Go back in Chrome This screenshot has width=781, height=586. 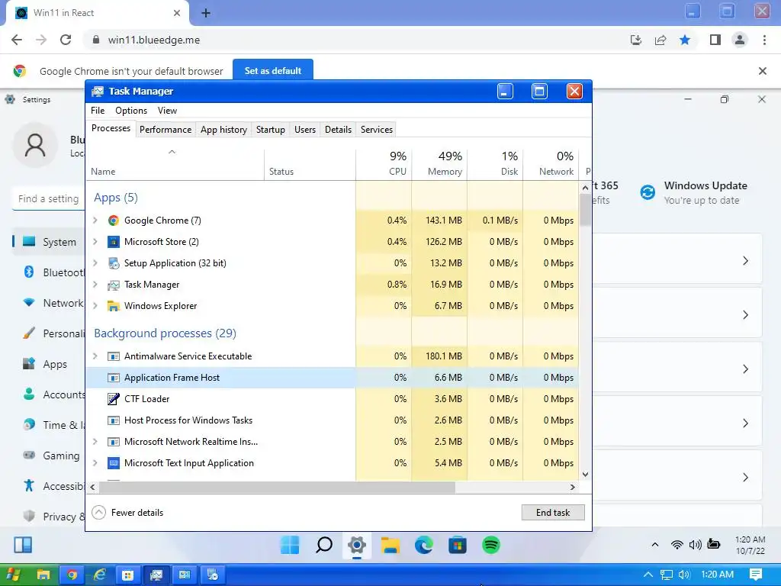tap(17, 40)
